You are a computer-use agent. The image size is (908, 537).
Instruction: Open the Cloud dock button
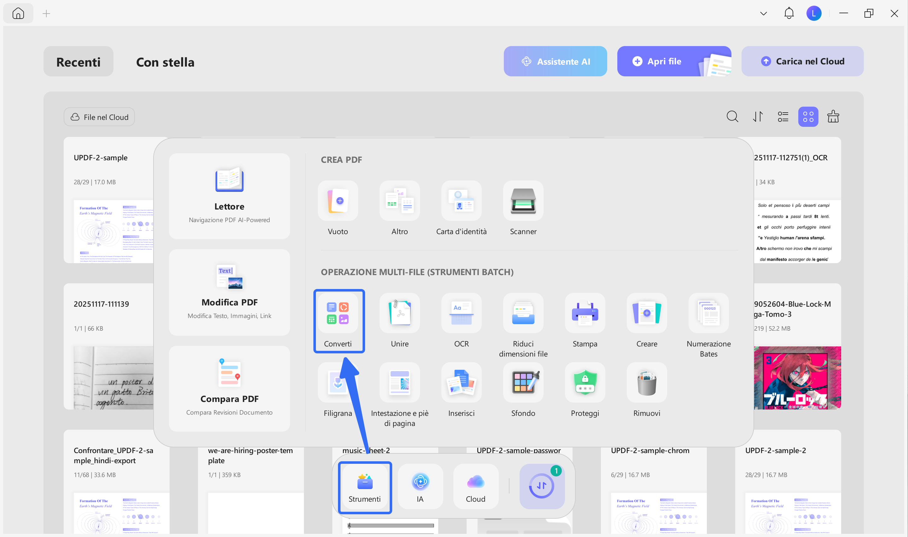click(x=475, y=487)
